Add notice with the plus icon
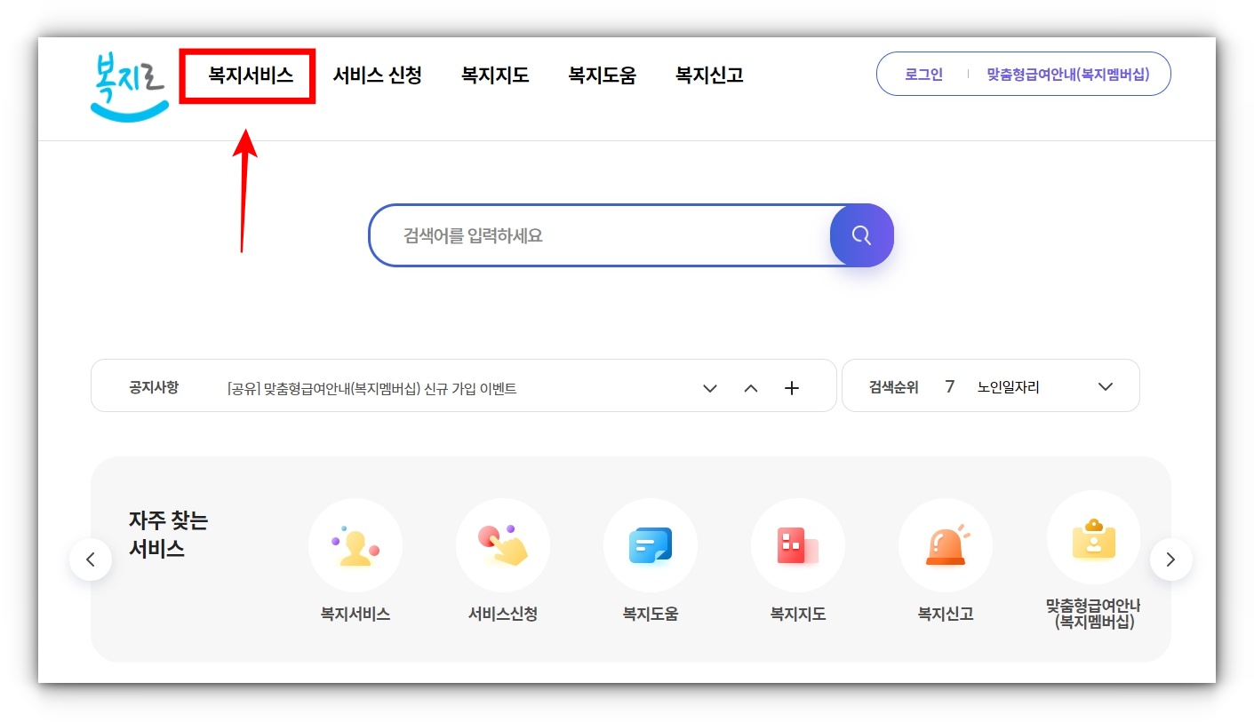The width and height of the screenshot is (1254, 722). (x=791, y=387)
